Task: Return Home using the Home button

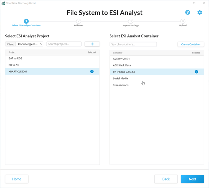Action: pyautogui.click(x=17, y=179)
